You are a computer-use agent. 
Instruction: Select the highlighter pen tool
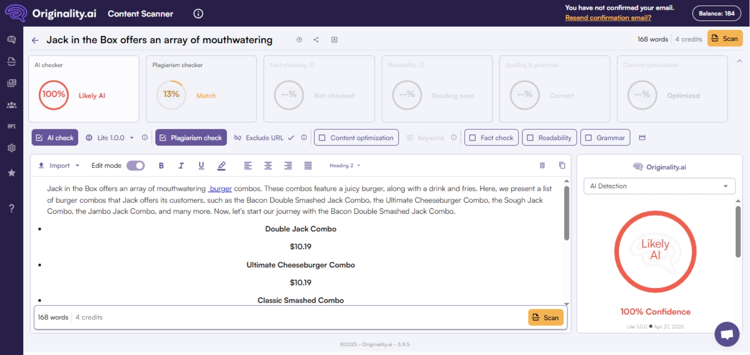point(222,165)
